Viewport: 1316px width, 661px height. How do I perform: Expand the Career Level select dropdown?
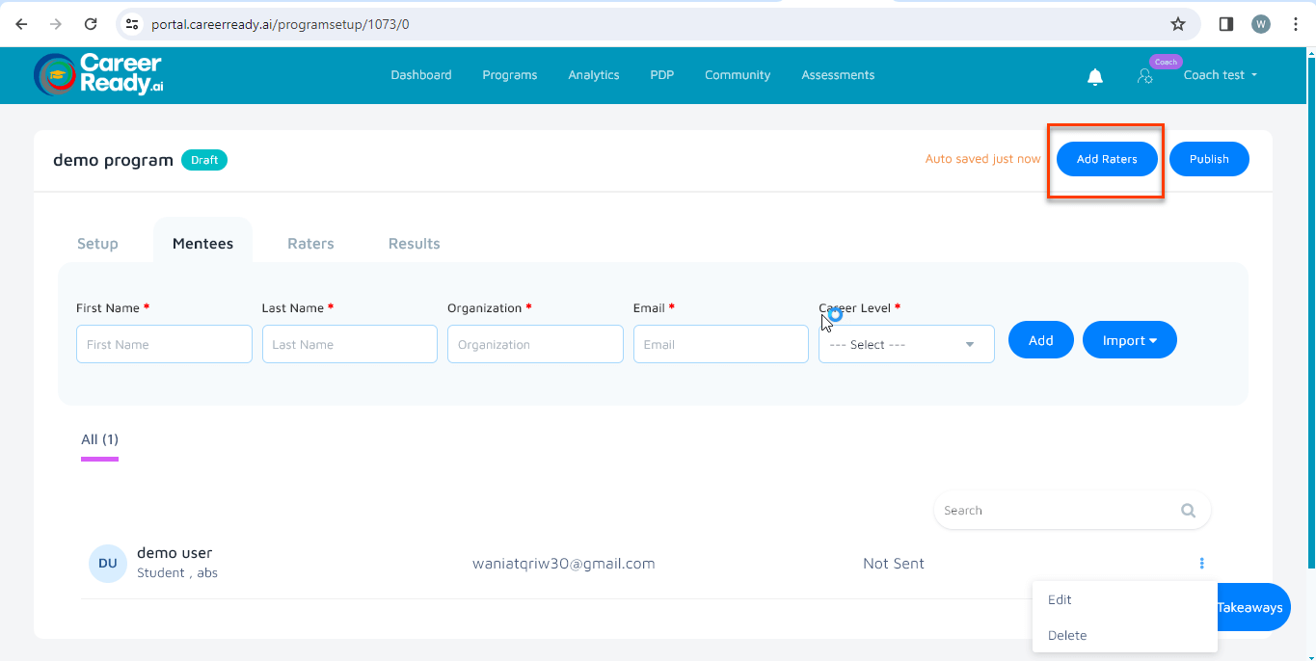click(905, 345)
